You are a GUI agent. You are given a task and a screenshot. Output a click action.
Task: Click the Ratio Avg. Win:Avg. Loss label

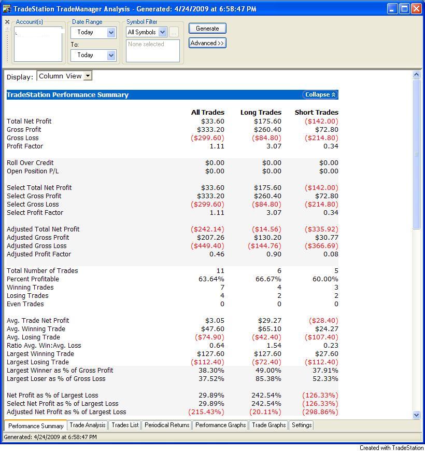(x=44, y=346)
